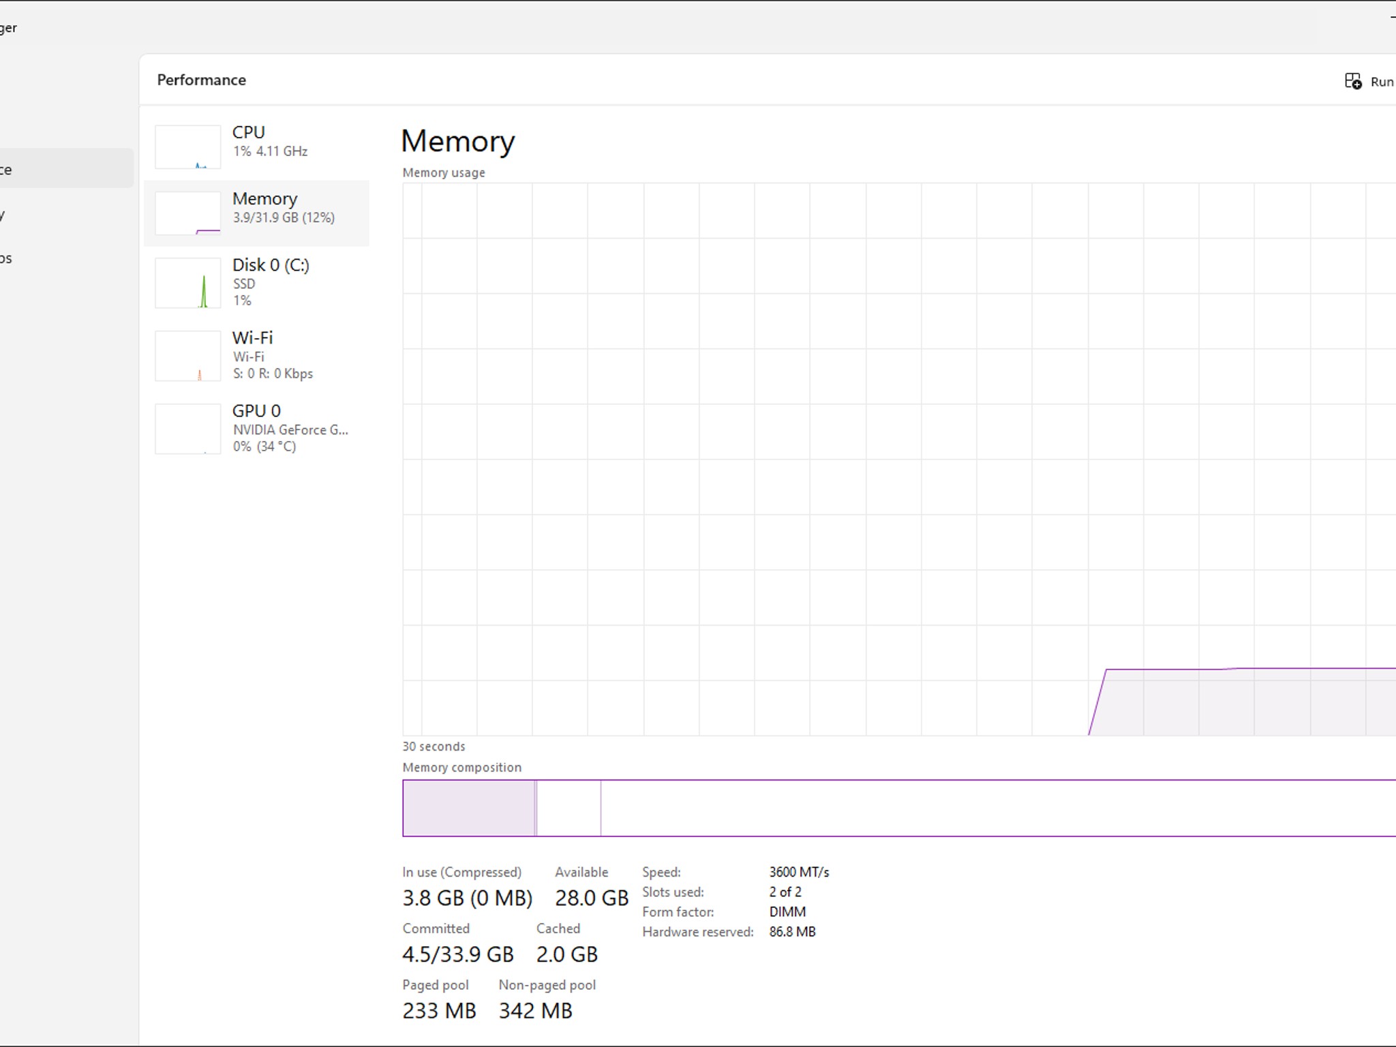Click the free segment of Memory composition bar
Viewport: 1396px width, 1047px height.
point(998,808)
